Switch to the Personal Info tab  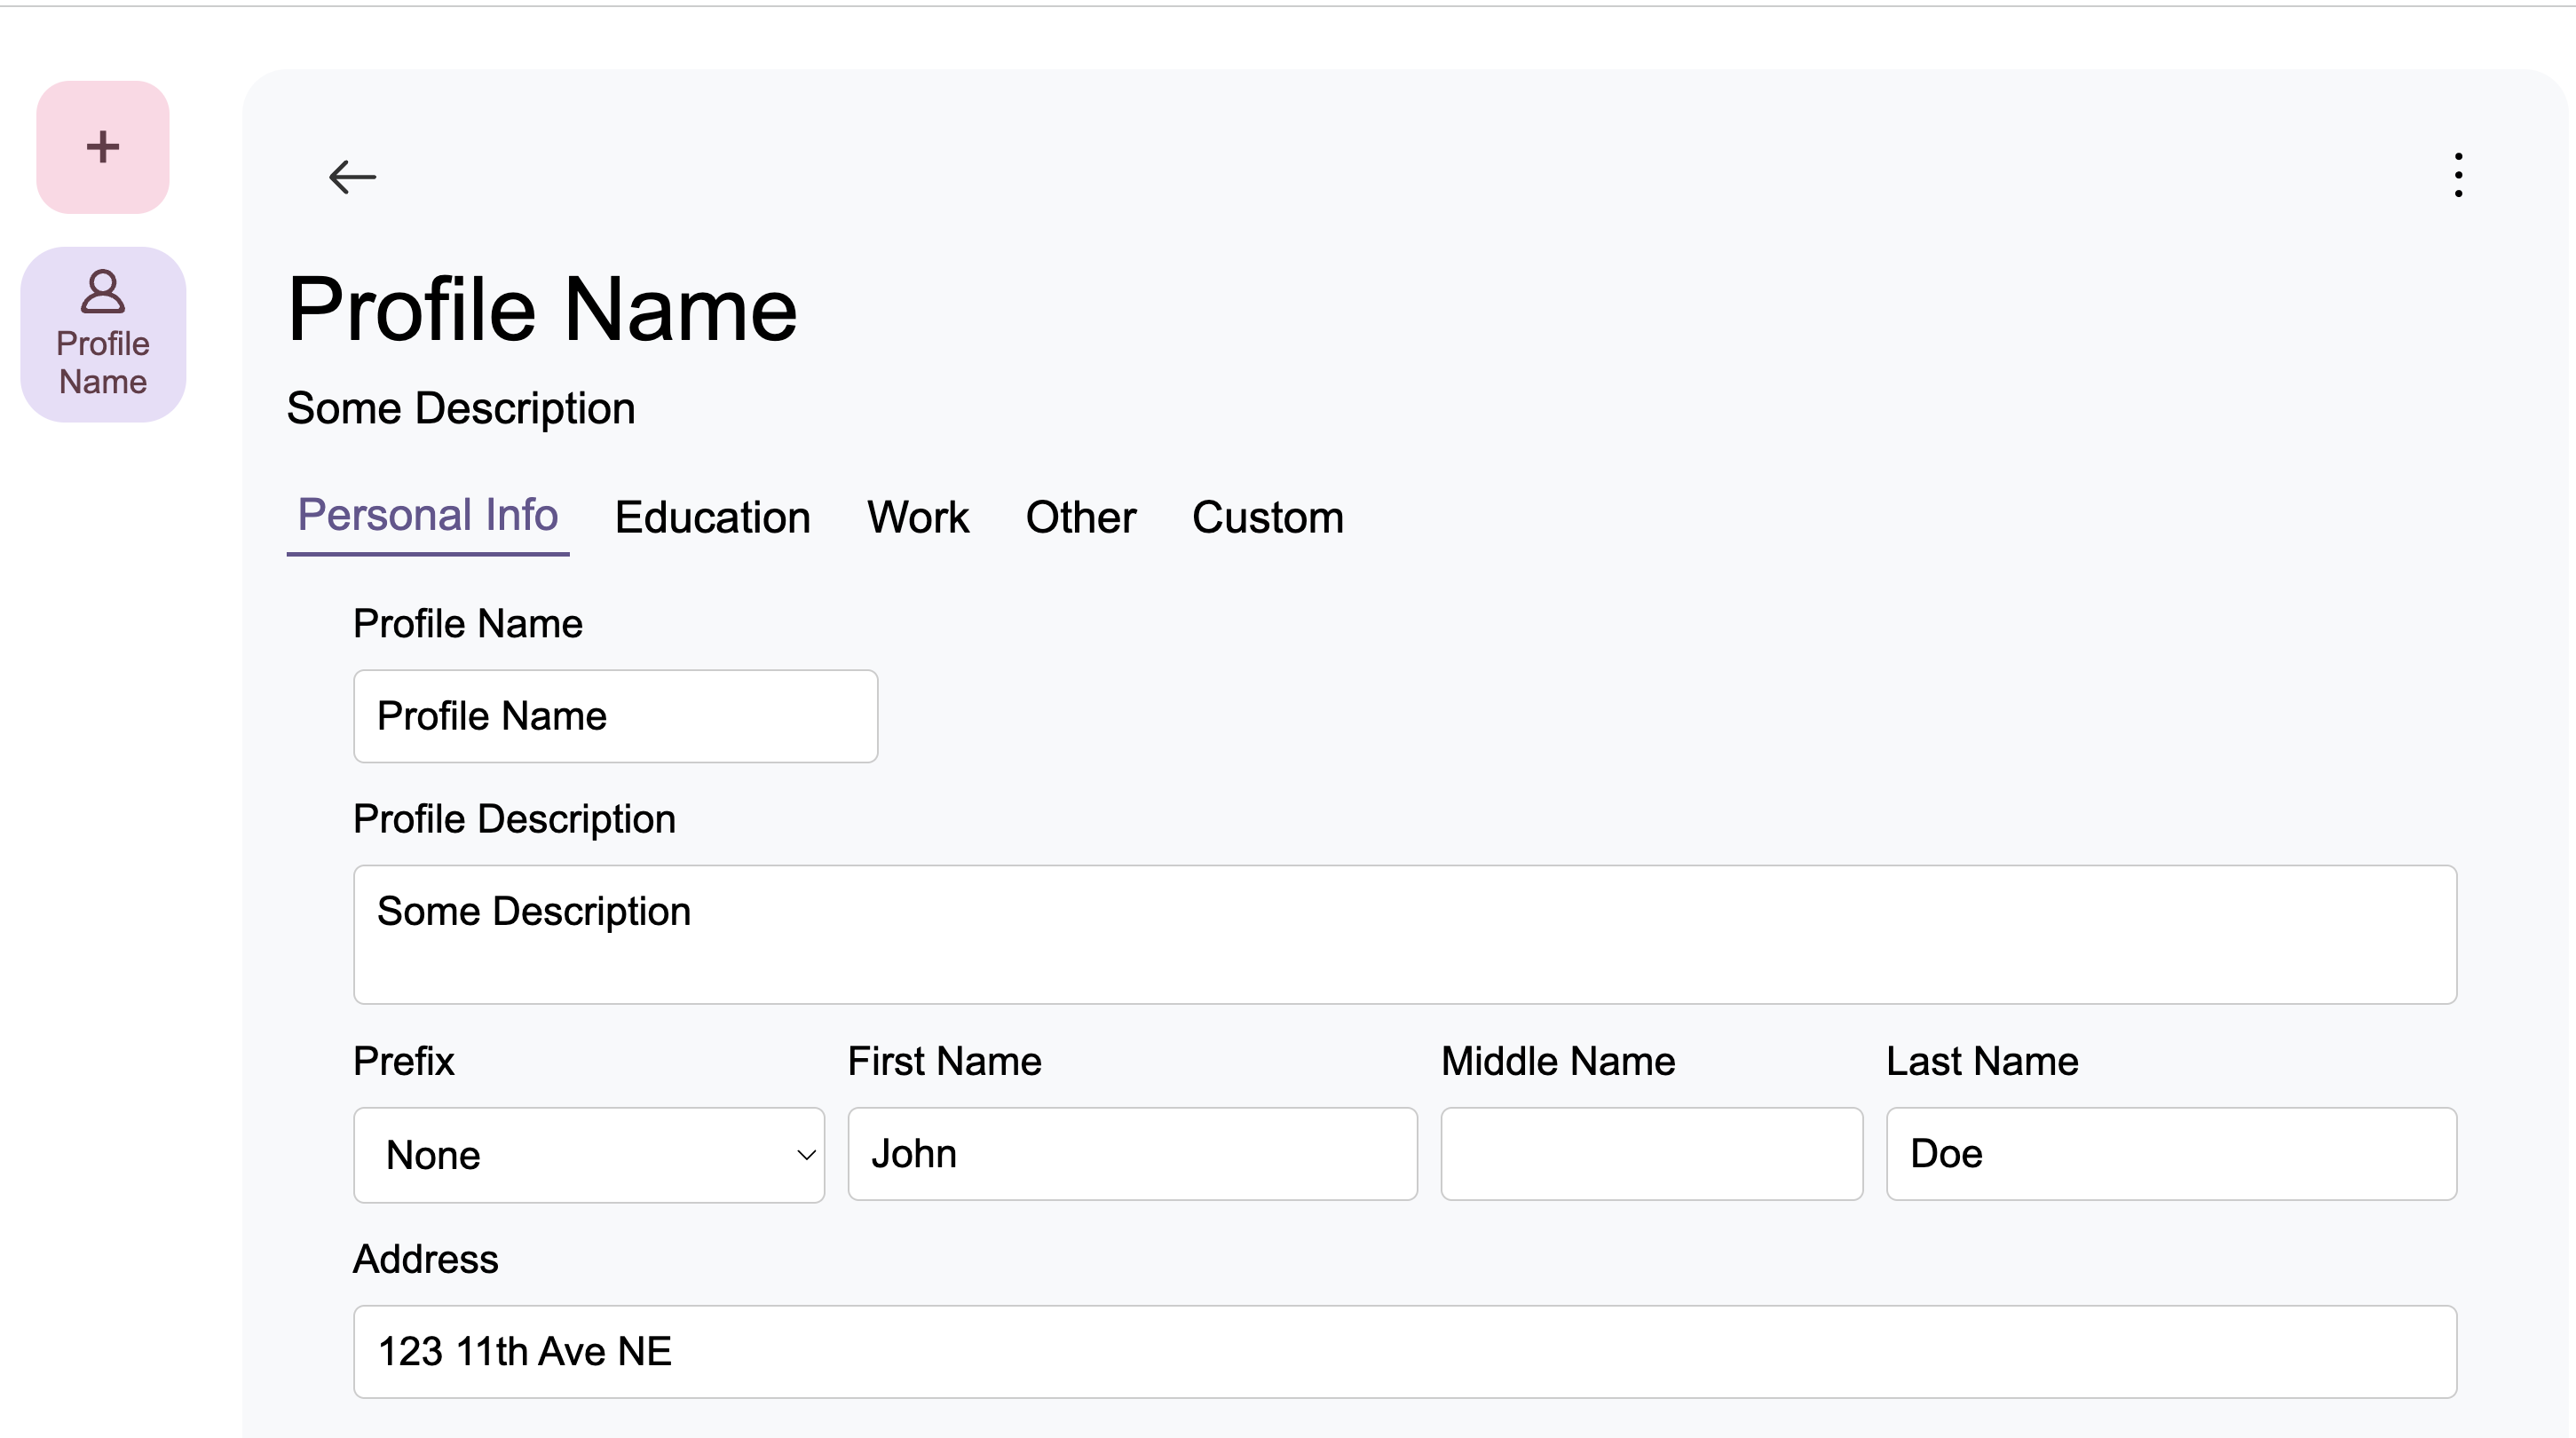(428, 516)
